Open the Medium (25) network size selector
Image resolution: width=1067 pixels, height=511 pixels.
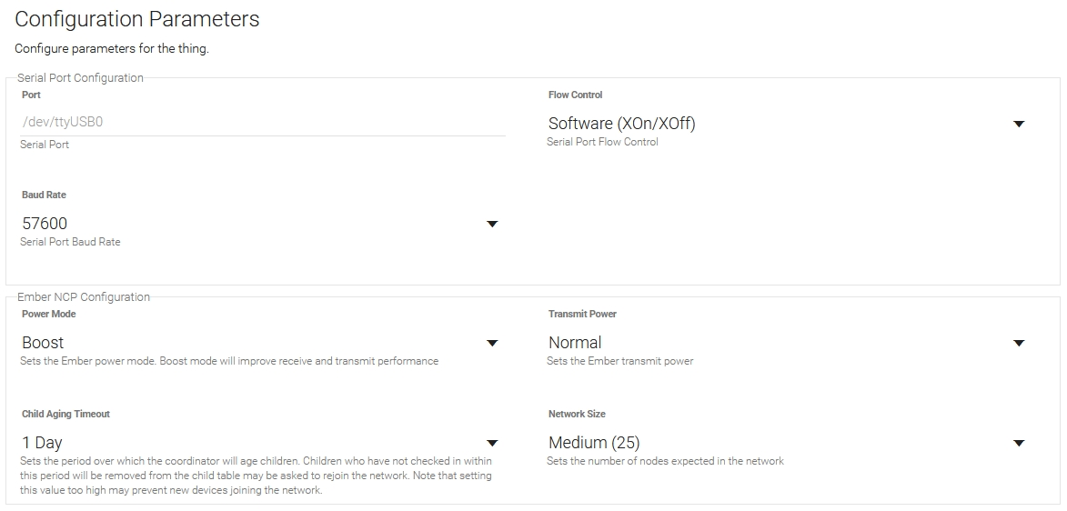tap(594, 443)
